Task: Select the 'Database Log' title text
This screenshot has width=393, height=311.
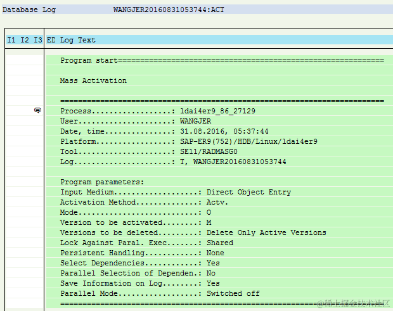Action: pyautogui.click(x=29, y=10)
